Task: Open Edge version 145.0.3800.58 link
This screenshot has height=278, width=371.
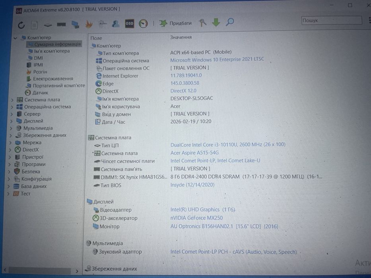Action: coord(185,83)
